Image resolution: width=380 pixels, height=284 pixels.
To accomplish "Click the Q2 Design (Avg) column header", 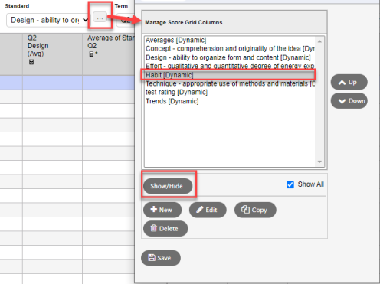I will [x=52, y=54].
